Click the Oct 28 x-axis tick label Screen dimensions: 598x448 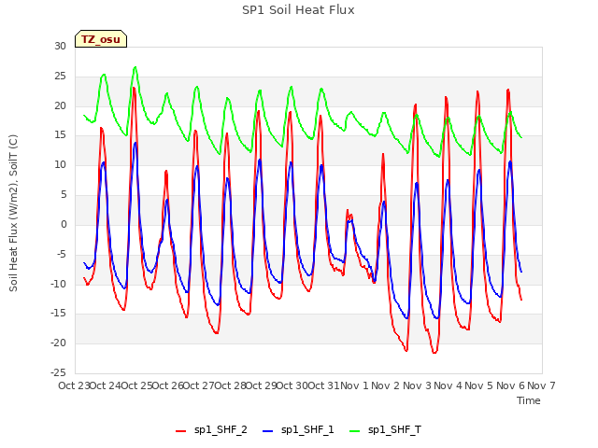(x=230, y=385)
